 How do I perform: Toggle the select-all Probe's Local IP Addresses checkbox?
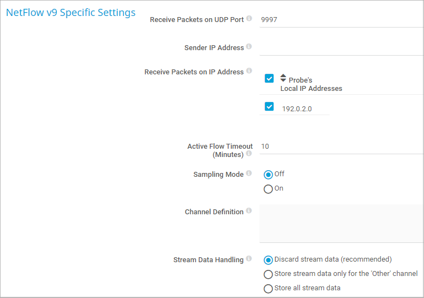269,78
